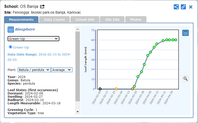Expand the Betula / pendula plant dropdown
Screen dimensions: 198x123
34,70
